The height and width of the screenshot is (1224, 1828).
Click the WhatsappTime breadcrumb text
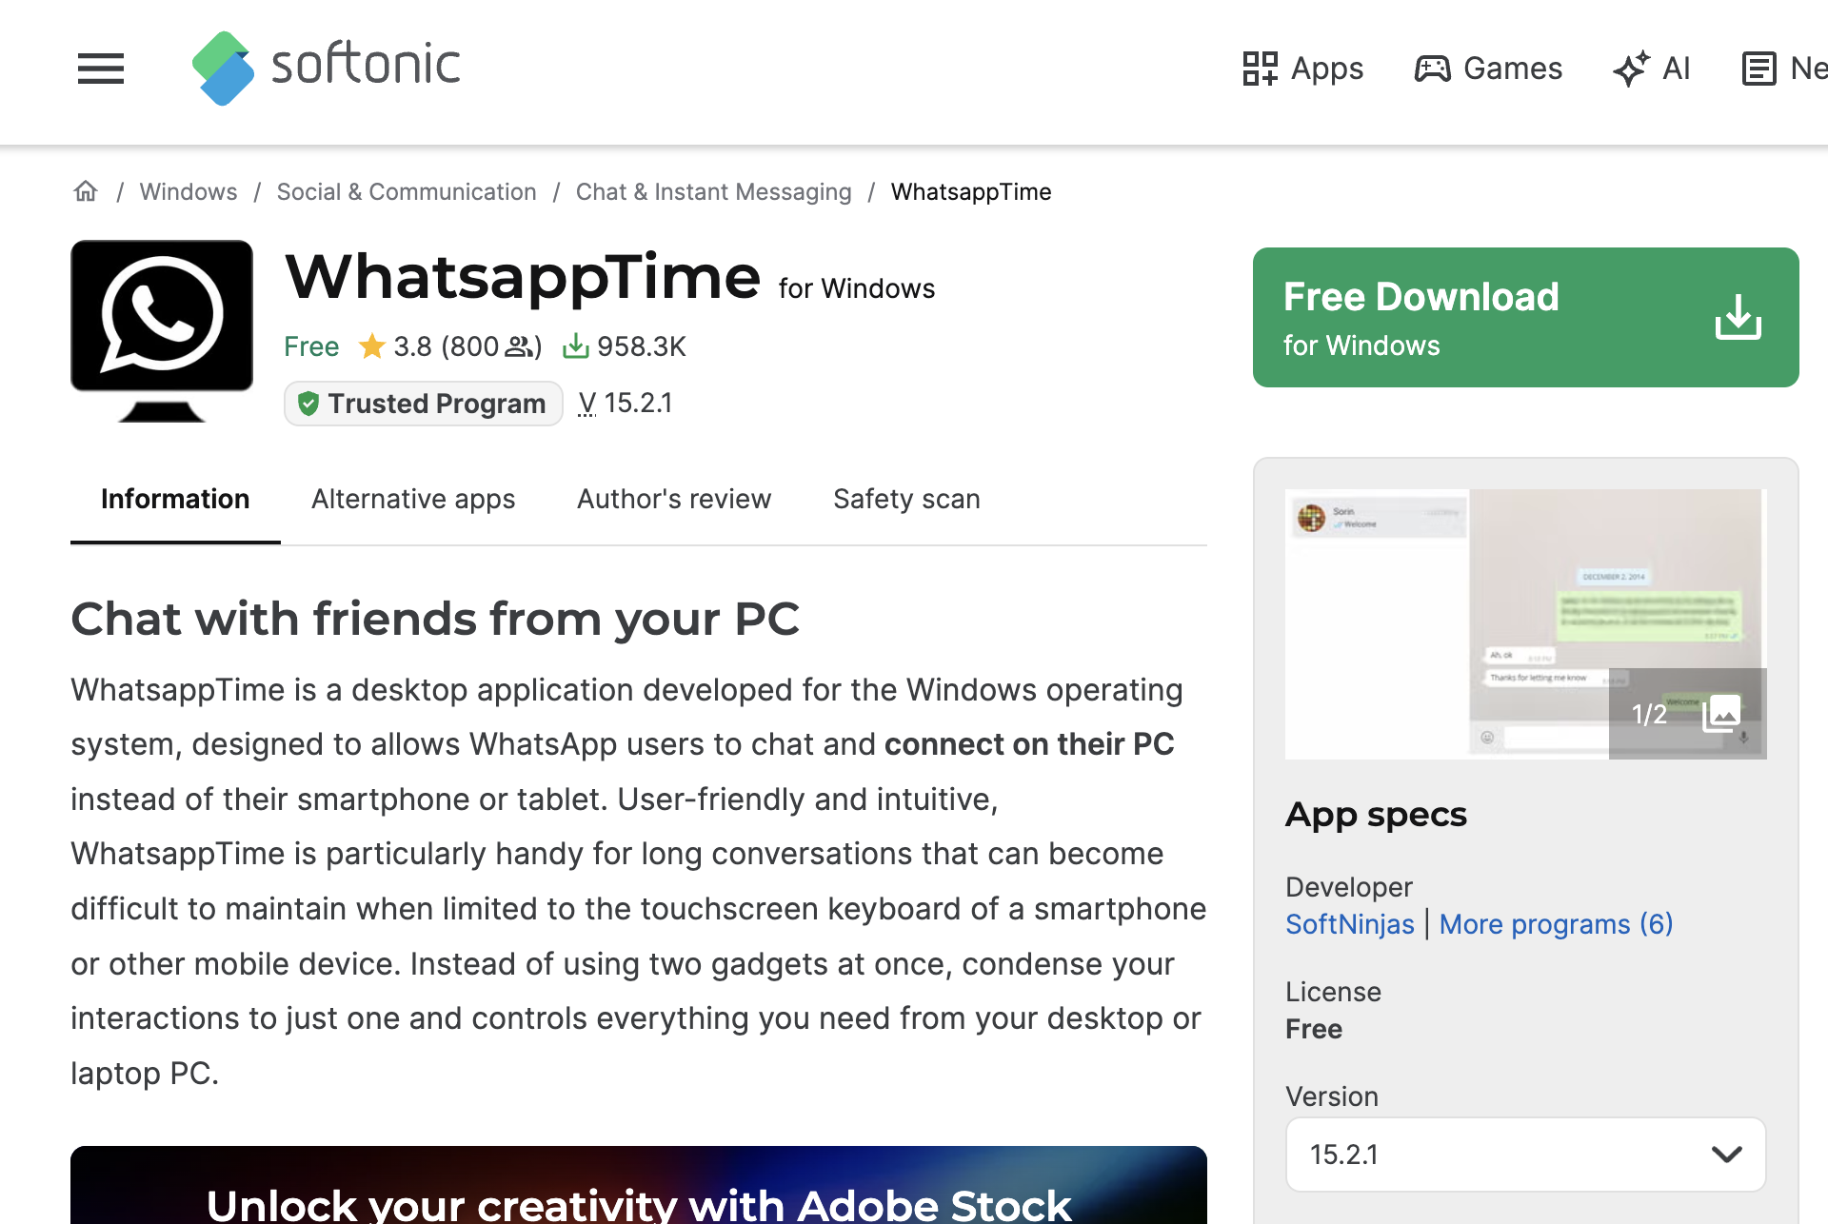pos(971,191)
